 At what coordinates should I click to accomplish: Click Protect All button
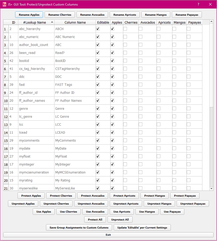point(95,220)
